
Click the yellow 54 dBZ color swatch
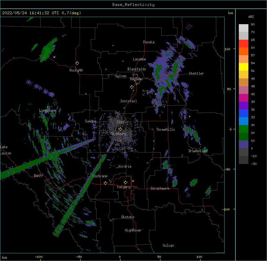tap(243, 67)
